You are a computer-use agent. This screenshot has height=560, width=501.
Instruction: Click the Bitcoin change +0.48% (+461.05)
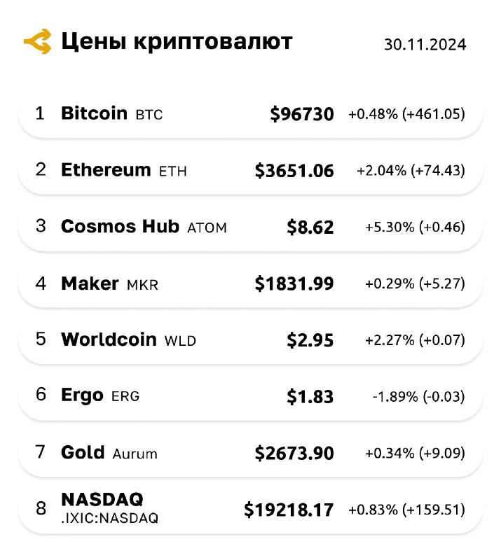pos(407,114)
